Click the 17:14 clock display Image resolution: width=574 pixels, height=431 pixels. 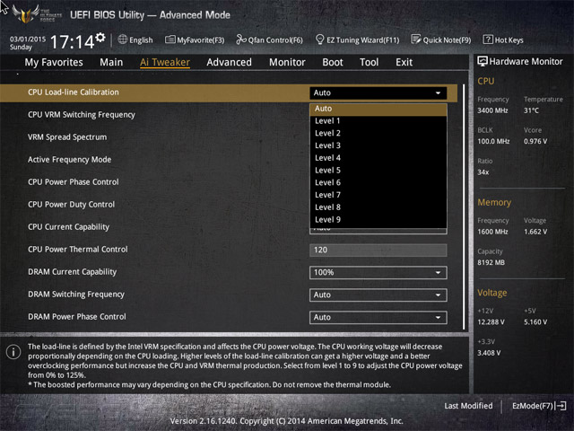72,41
